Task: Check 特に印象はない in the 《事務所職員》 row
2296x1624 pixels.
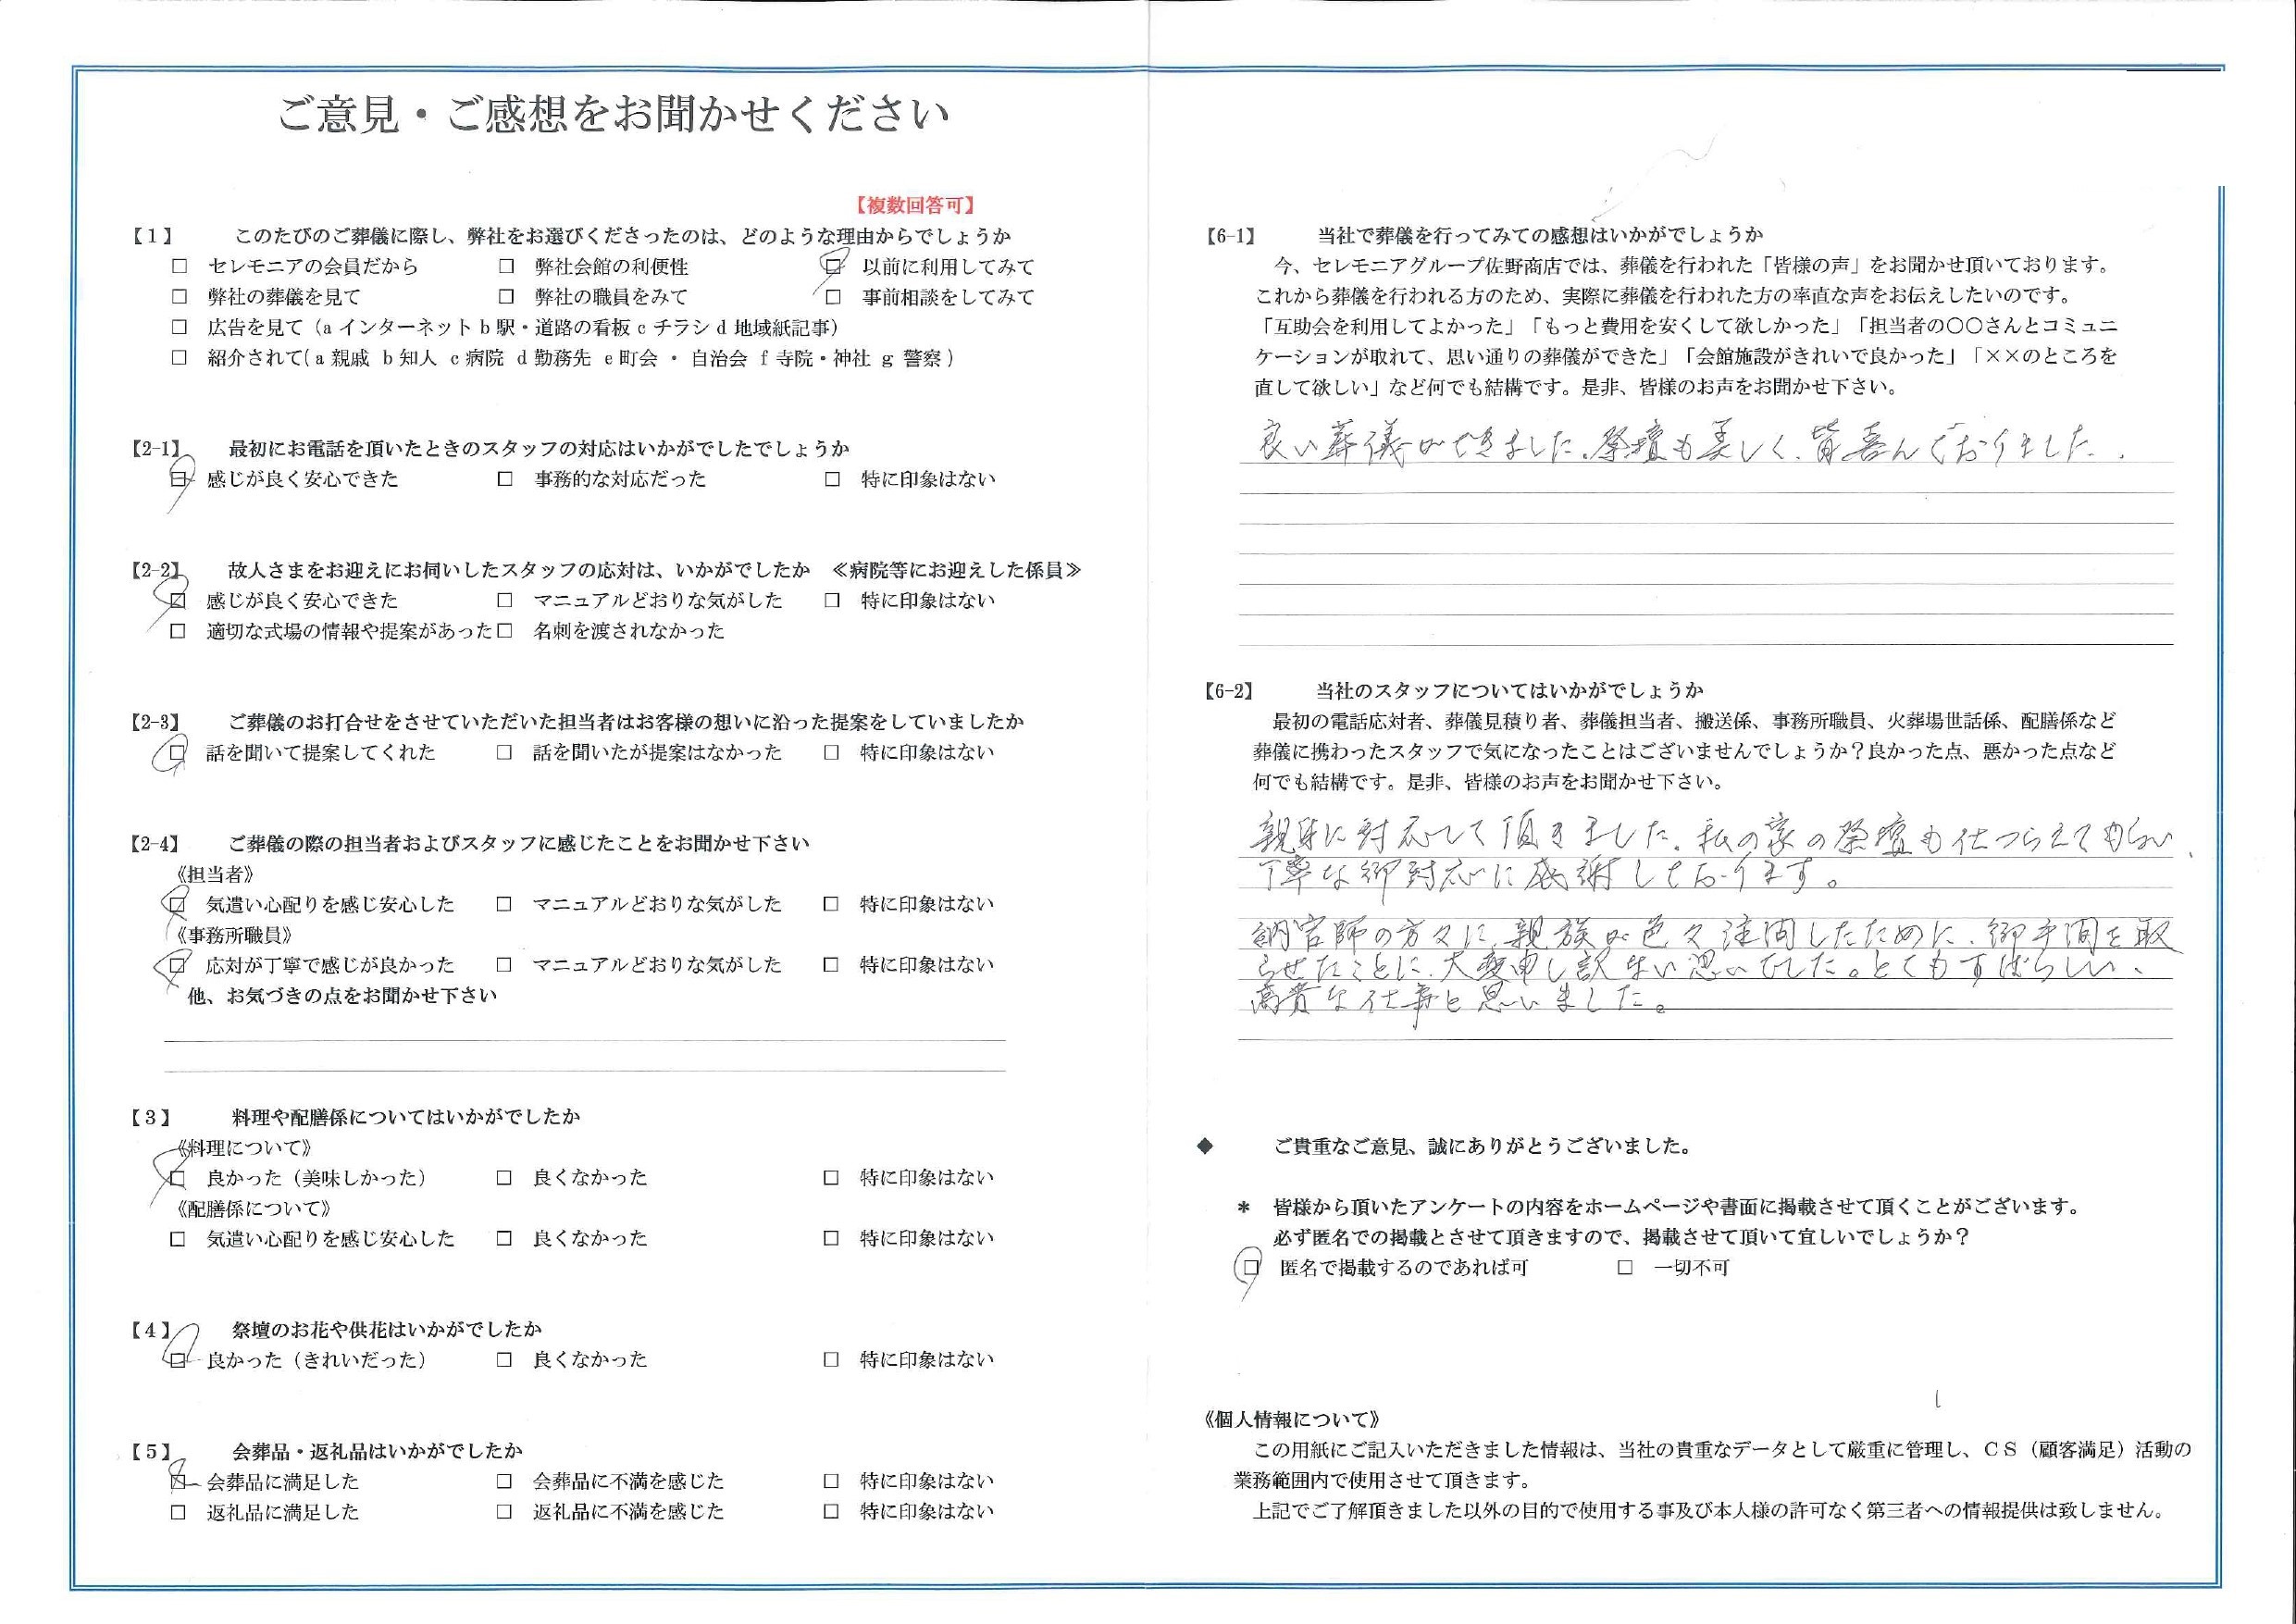Action: pyautogui.click(x=831, y=965)
